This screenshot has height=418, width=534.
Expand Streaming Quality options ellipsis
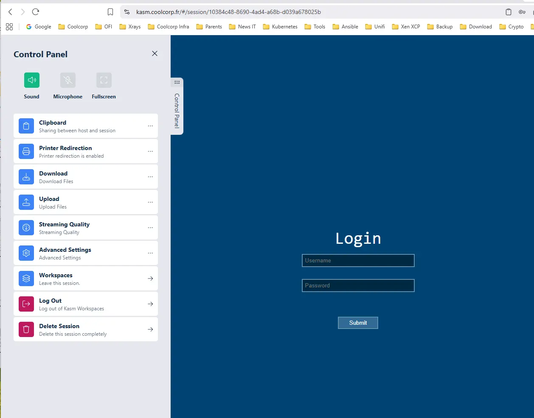150,228
